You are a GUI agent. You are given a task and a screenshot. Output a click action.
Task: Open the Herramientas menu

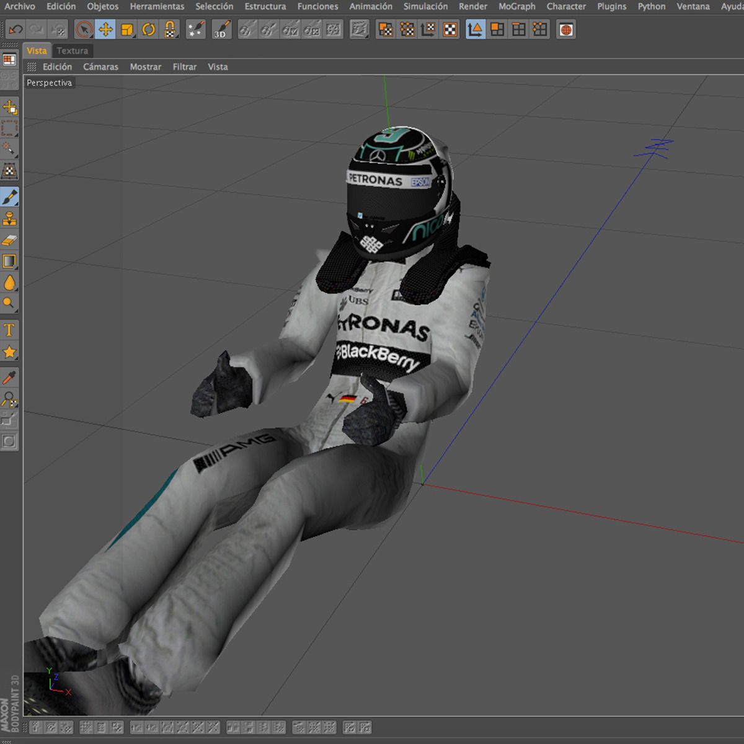[157, 6]
